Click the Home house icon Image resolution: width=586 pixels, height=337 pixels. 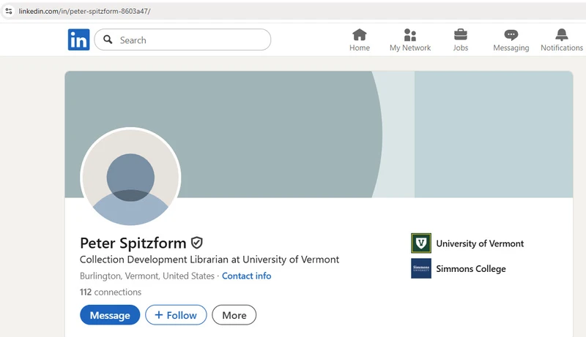tap(360, 34)
